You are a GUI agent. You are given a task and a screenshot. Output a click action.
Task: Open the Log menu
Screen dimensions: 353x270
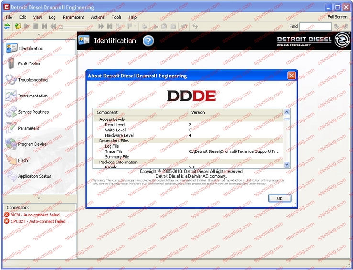(52, 17)
